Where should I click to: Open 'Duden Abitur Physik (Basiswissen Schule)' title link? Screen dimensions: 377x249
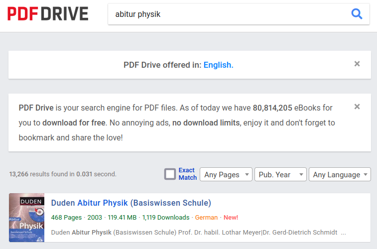click(131, 203)
